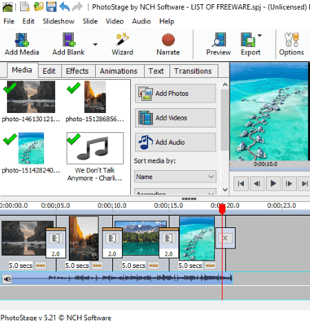Click scroll up arrow in media panel
Screen dimensions: 310x321
pyautogui.click(x=225, y=85)
